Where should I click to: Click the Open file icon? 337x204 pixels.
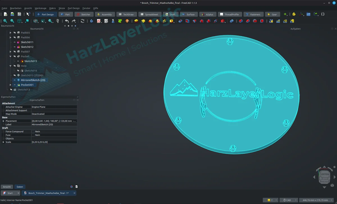[12, 14]
